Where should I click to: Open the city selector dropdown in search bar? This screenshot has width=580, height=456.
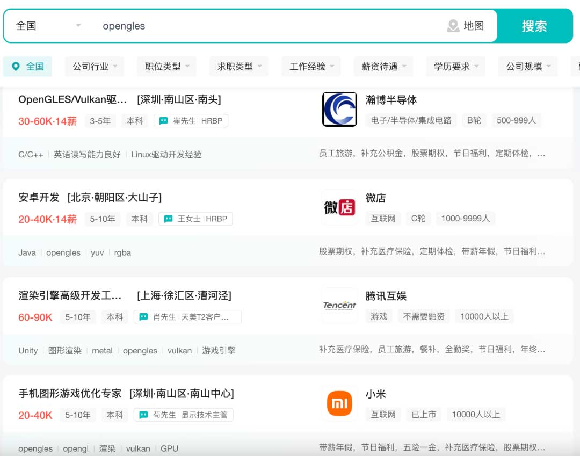coord(48,26)
